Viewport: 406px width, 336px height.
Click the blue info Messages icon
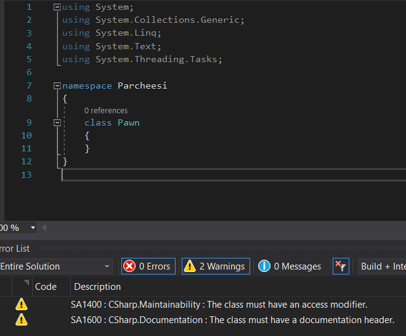click(x=264, y=266)
